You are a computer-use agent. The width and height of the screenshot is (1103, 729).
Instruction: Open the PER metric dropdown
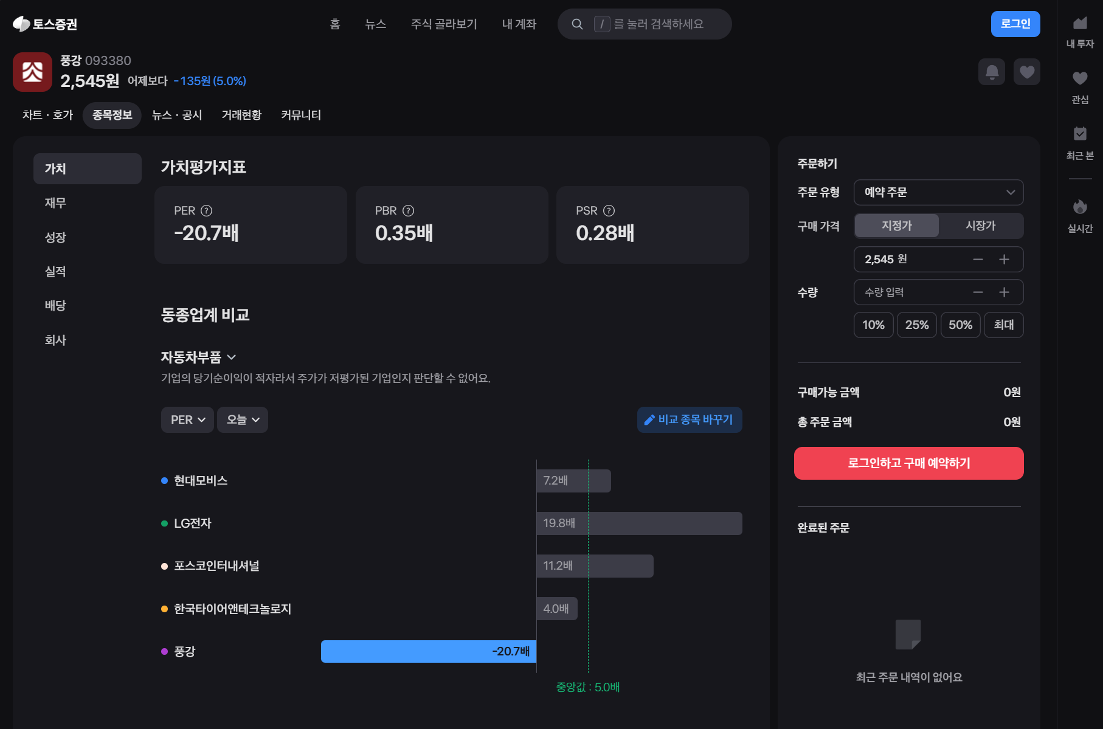coord(187,420)
